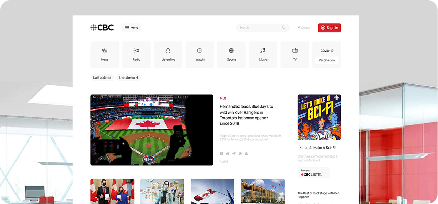
Task: Open the Music note tile
Action: [263, 55]
